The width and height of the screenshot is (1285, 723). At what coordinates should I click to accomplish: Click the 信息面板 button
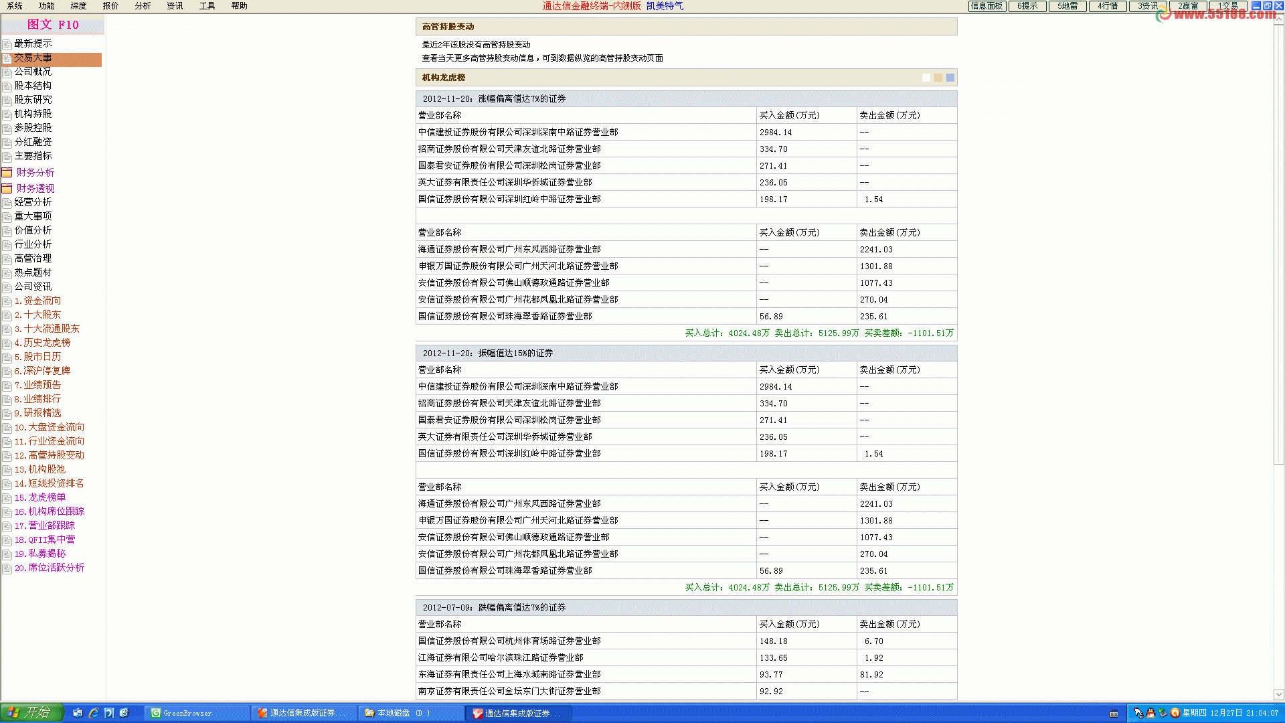(x=987, y=6)
